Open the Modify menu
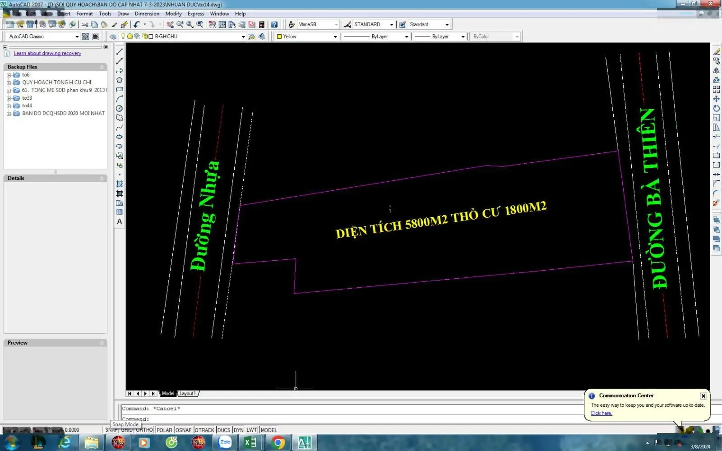The width and height of the screenshot is (722, 451). click(173, 14)
